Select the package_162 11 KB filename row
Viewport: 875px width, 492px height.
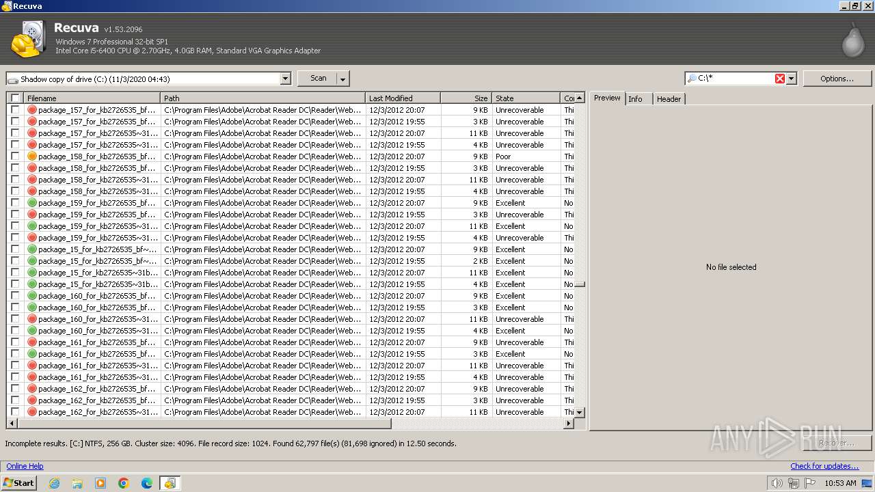(x=98, y=412)
